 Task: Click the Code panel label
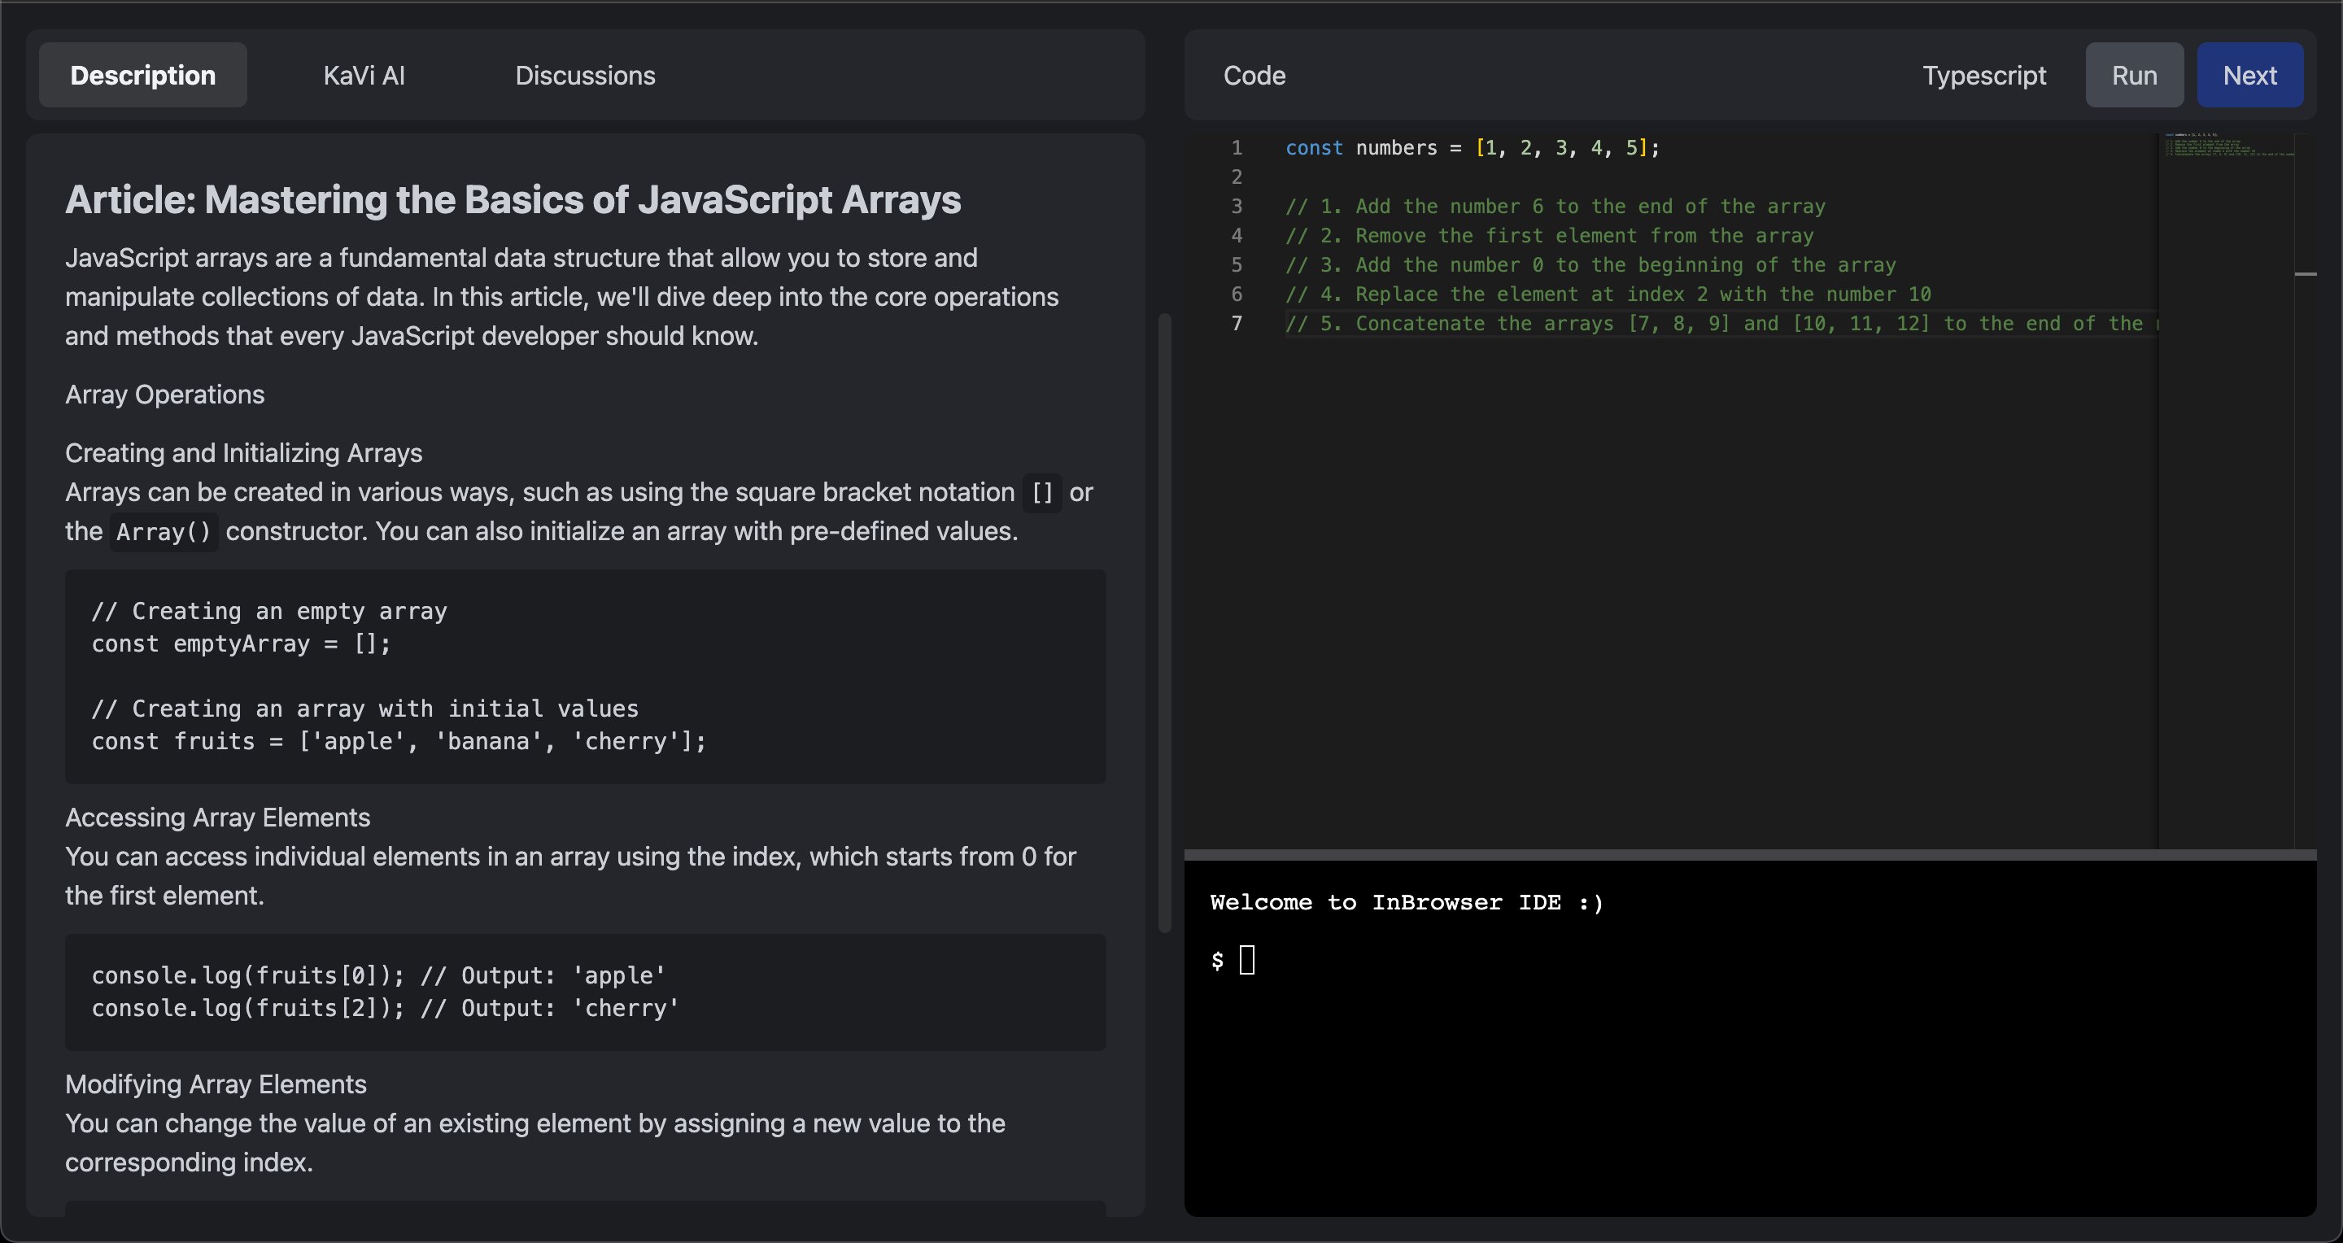click(1254, 76)
